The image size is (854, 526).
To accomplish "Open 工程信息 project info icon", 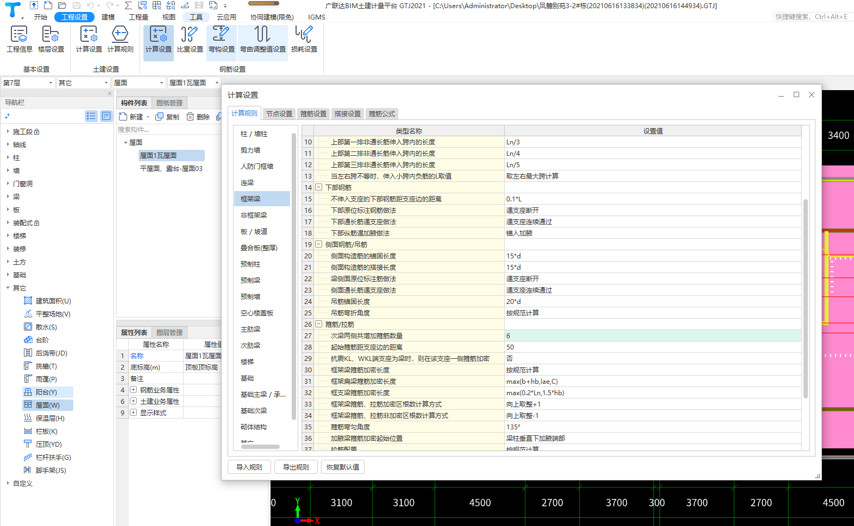I will click(x=20, y=40).
